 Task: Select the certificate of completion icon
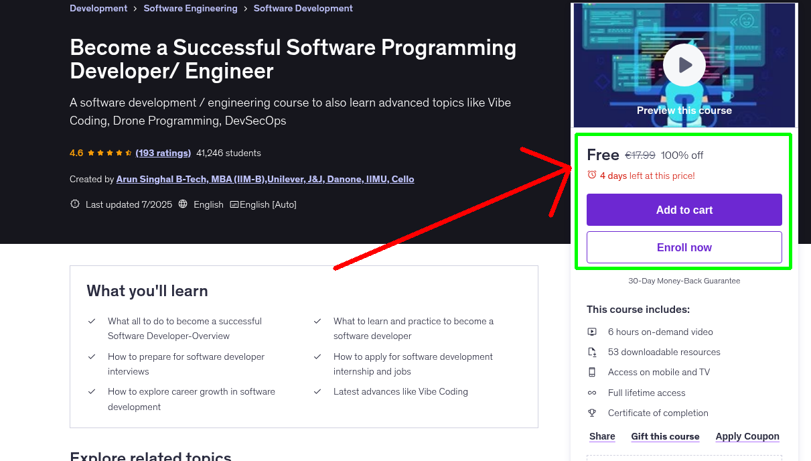pyautogui.click(x=592, y=413)
